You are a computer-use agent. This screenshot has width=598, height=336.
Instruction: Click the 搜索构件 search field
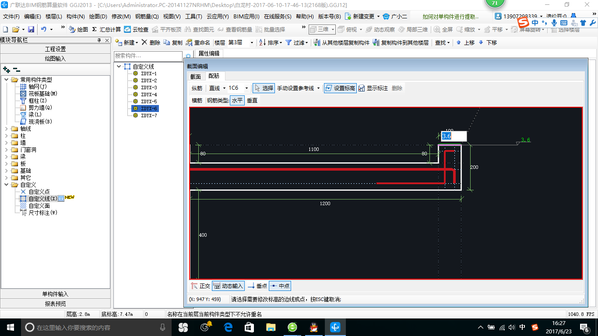[148, 56]
